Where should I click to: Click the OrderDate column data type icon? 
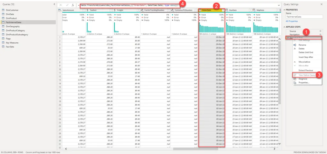click(200, 10)
